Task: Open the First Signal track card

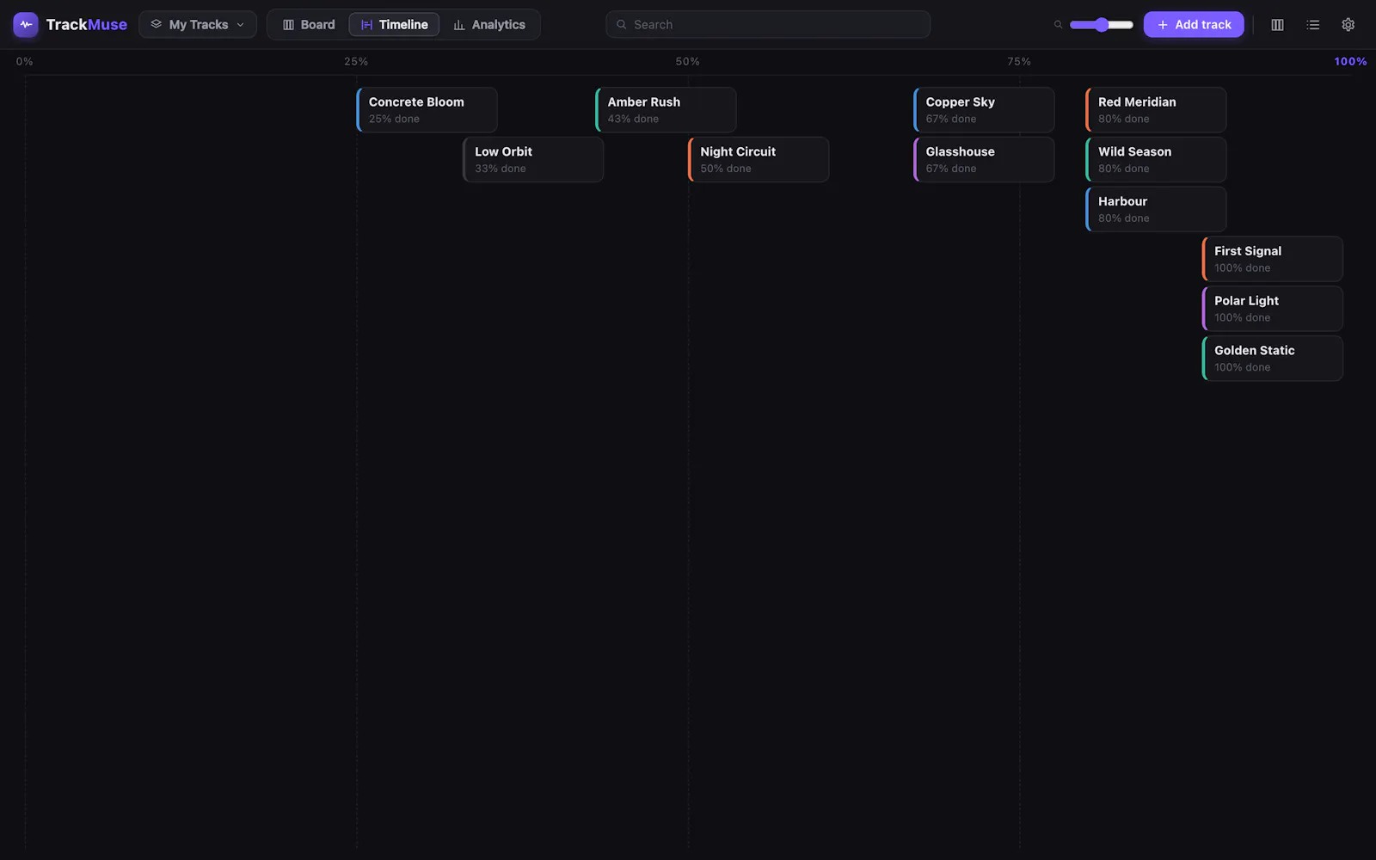Action: (x=1273, y=259)
